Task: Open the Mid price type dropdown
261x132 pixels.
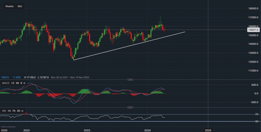Action: tap(20, 6)
